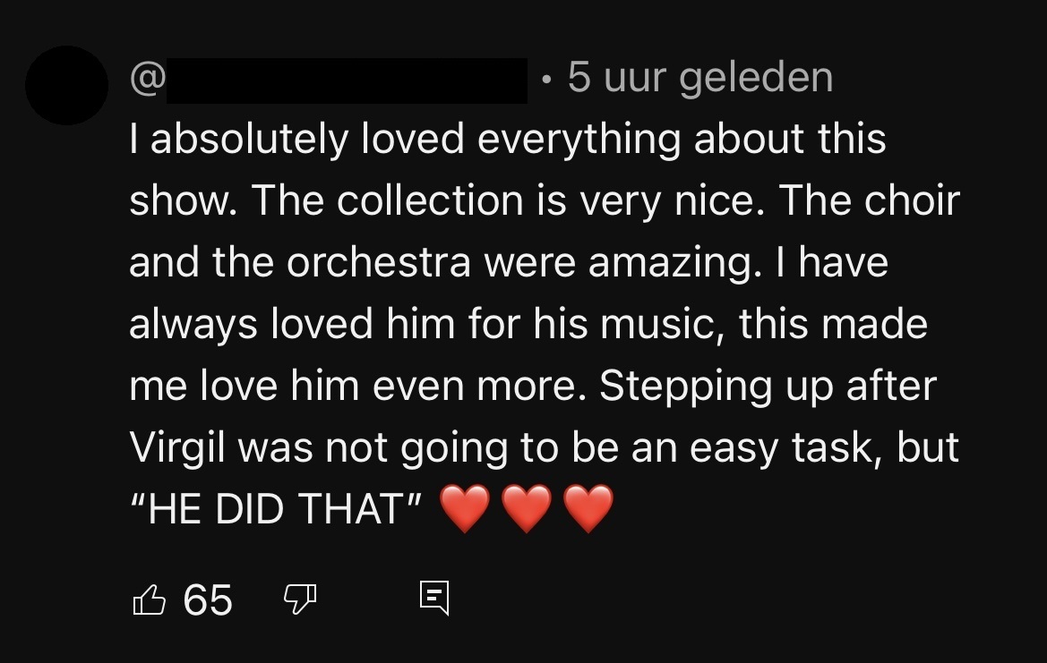Click the "5 uur geleden" timestamp
1047x663 pixels.
tap(700, 78)
